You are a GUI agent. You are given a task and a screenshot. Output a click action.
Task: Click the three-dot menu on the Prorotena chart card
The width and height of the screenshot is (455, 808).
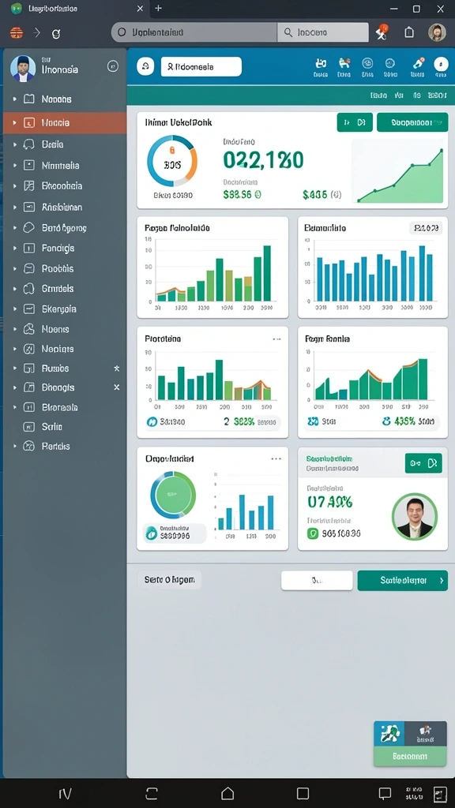coord(276,339)
